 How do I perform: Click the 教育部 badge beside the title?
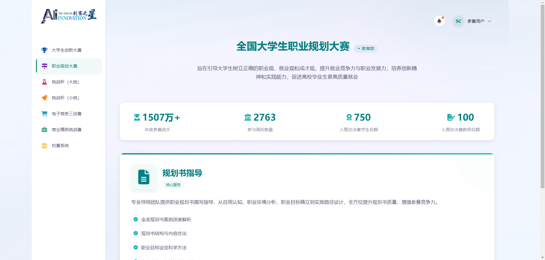(366, 49)
